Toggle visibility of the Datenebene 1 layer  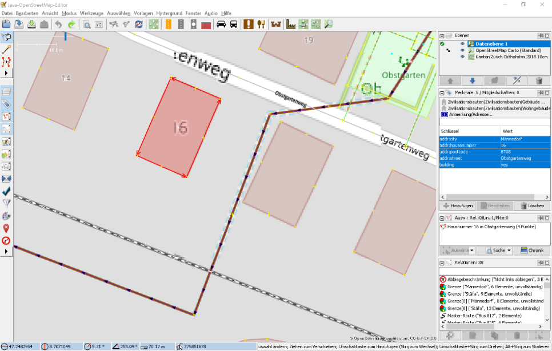coord(463,43)
